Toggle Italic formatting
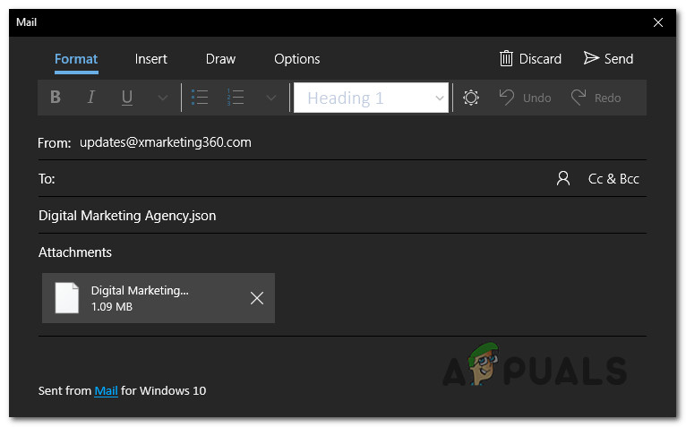The width and height of the screenshot is (686, 427). [x=91, y=97]
